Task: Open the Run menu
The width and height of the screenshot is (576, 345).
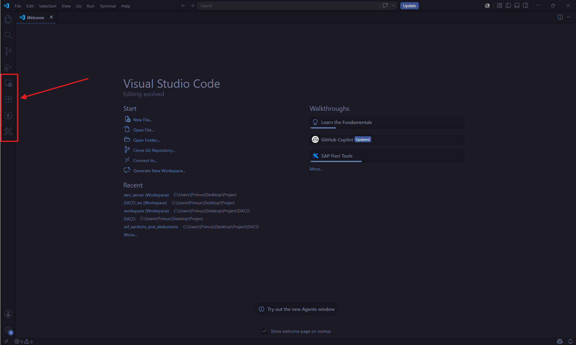Action: pos(90,6)
